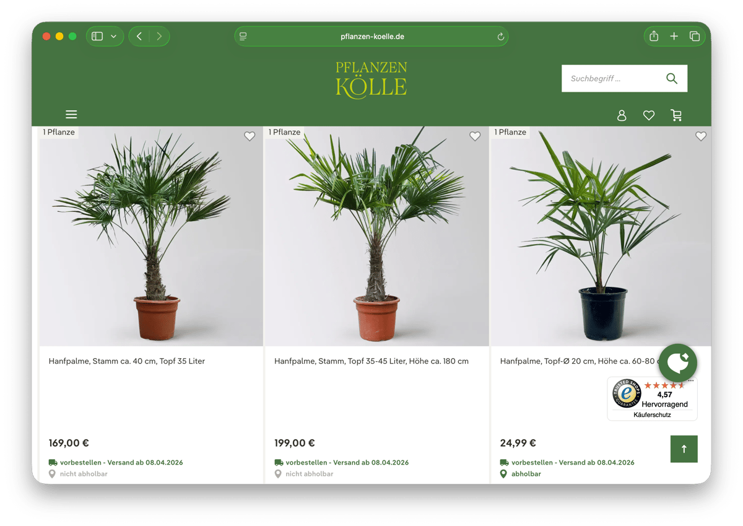Viewport: 743px width, 526px height.
Task: Open Hanfpalme Topf 35-45 Liter product title
Action: pyautogui.click(x=371, y=361)
